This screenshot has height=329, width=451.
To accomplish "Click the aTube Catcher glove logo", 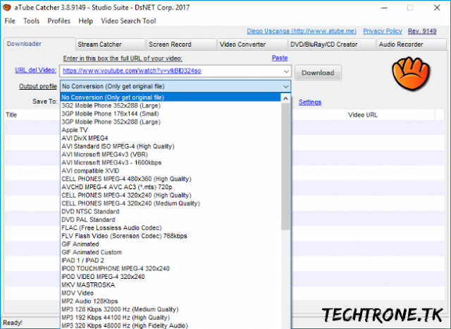I will pyautogui.click(x=411, y=73).
